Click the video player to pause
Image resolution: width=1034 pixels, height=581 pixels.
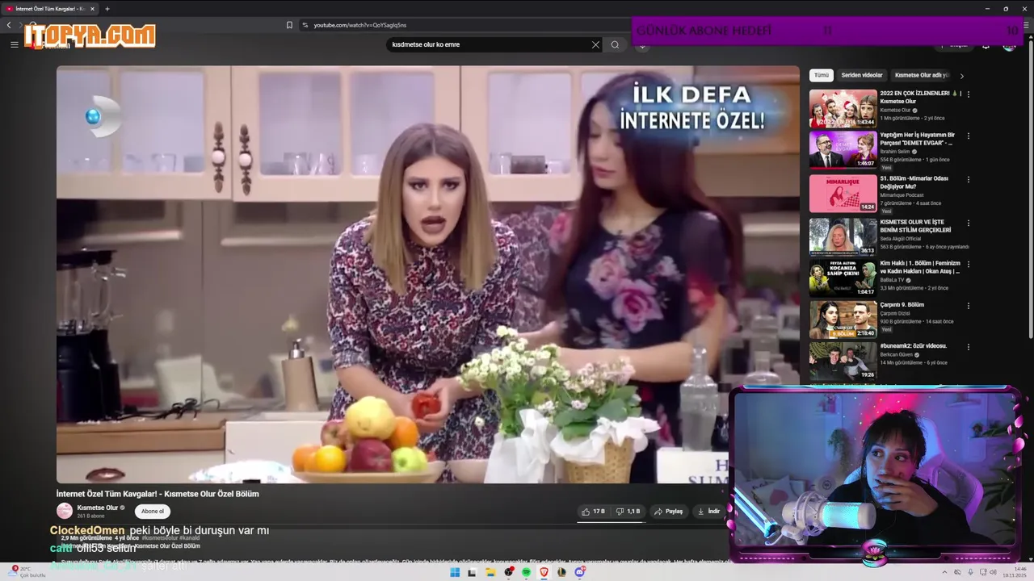point(427,274)
